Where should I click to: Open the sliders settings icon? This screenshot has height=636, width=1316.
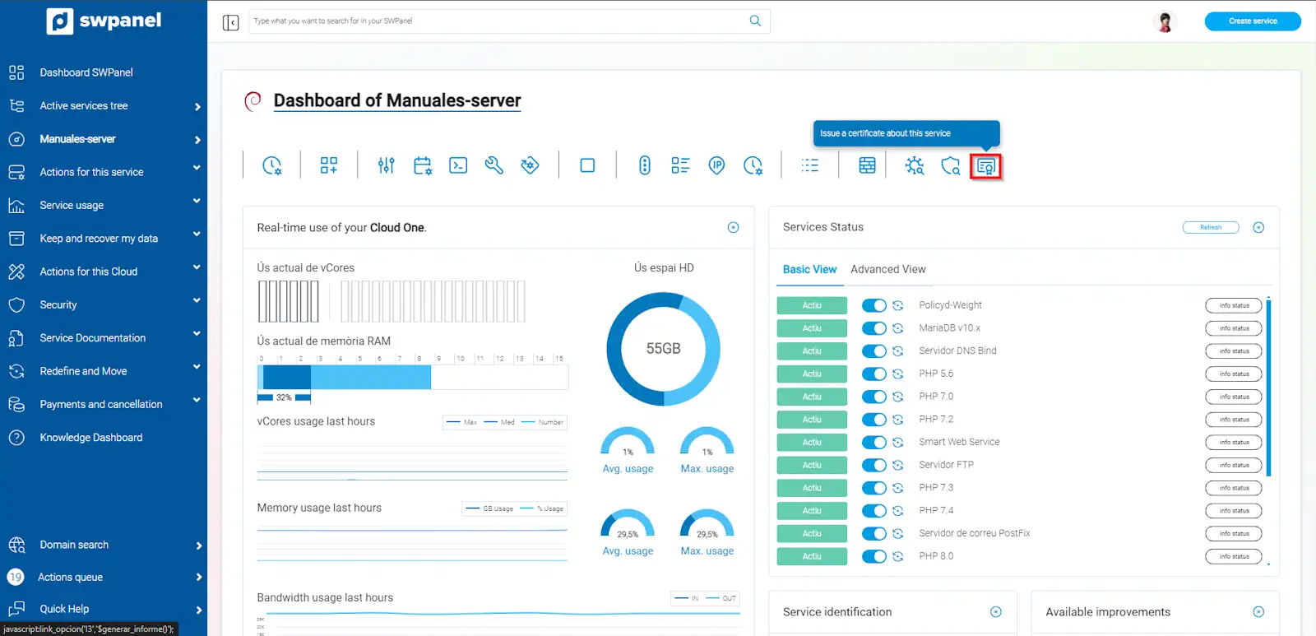[386, 165]
